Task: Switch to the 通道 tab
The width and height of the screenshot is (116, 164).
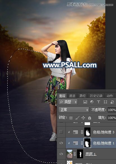Action: point(72,96)
